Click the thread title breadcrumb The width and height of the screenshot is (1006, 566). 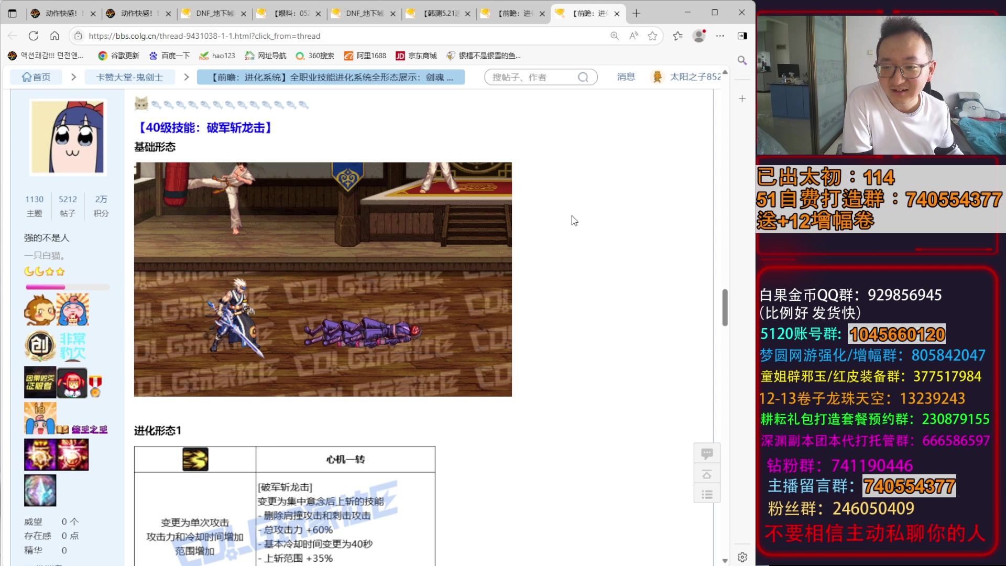tap(331, 77)
